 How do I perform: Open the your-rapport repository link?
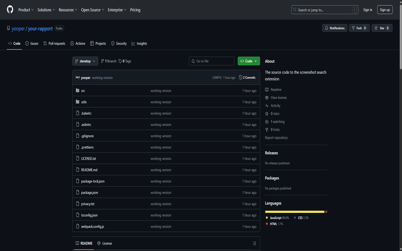pos(40,29)
